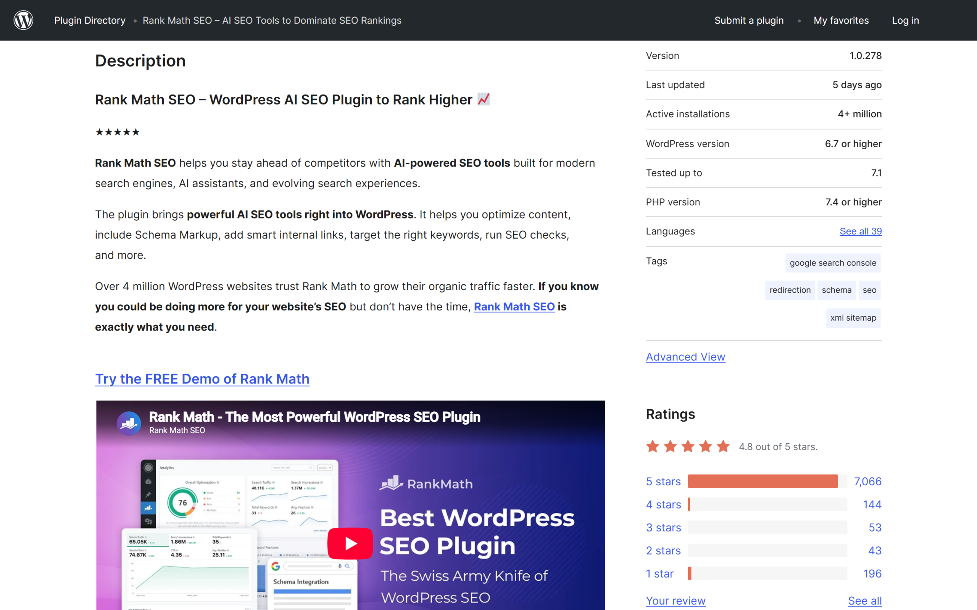
Task: Click the video title in the player
Action: (314, 417)
